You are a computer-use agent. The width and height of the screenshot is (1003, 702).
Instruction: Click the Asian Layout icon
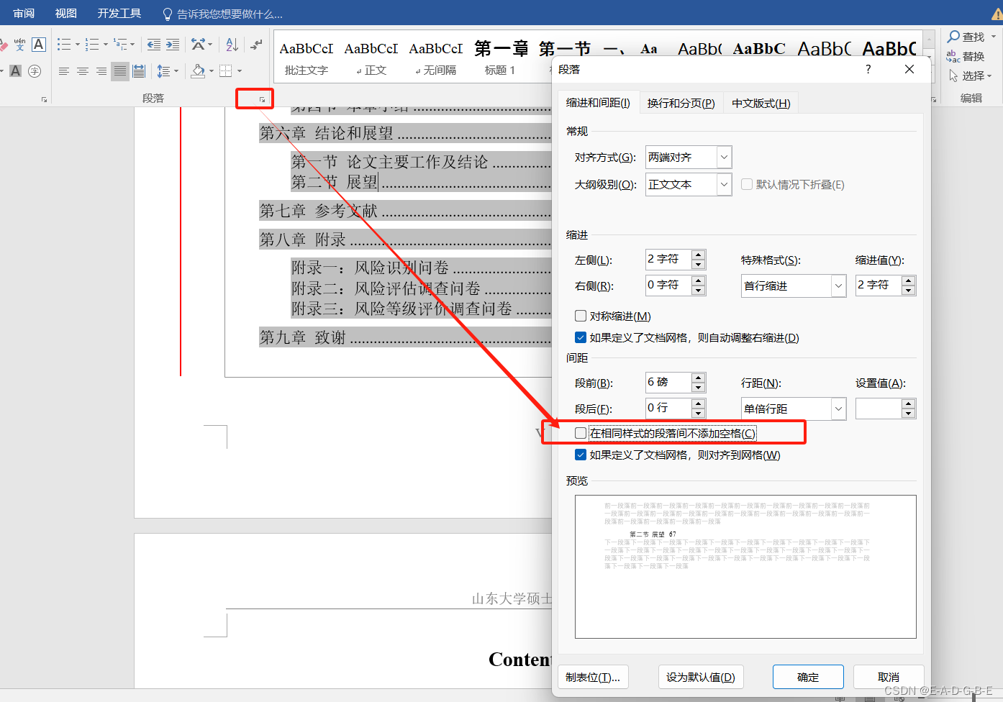point(199,45)
